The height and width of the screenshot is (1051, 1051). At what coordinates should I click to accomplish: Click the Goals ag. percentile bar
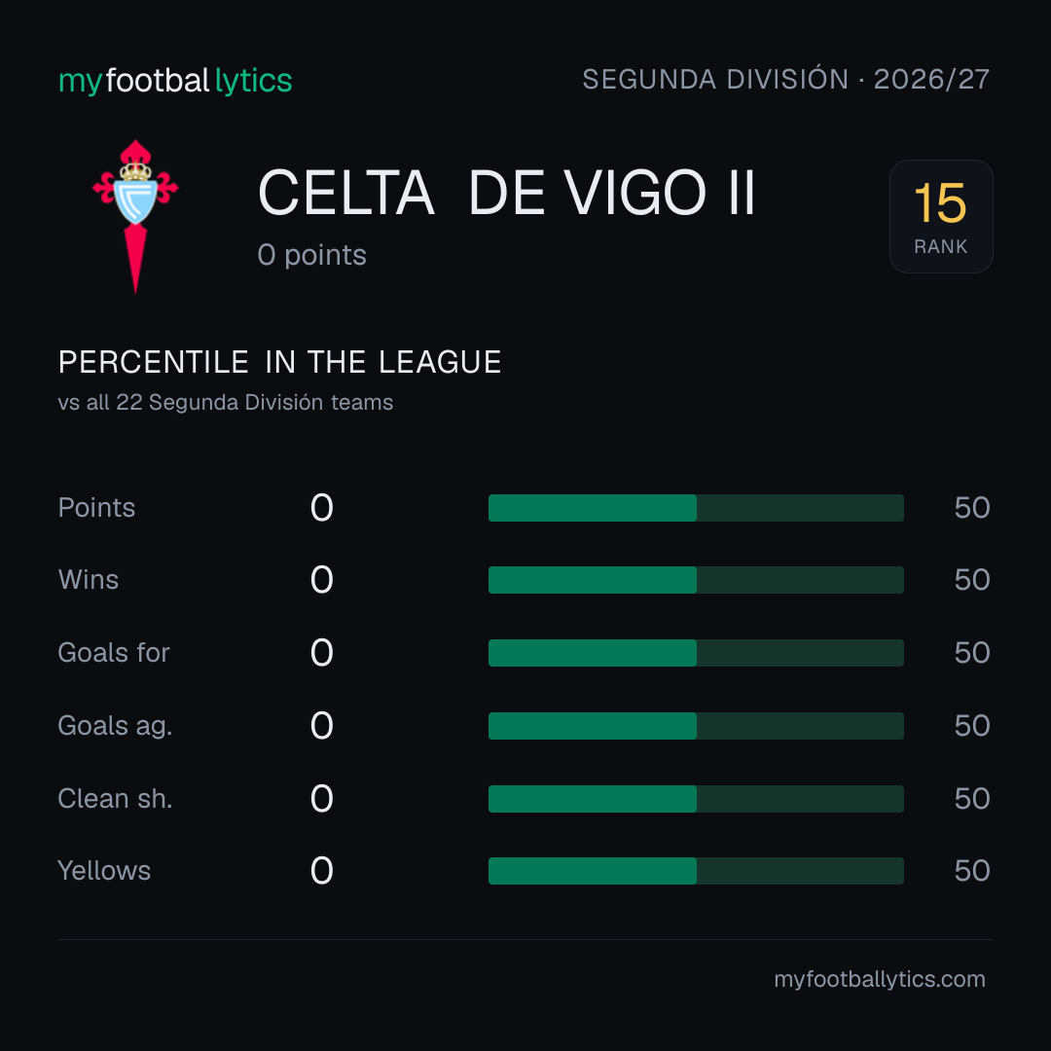[696, 726]
